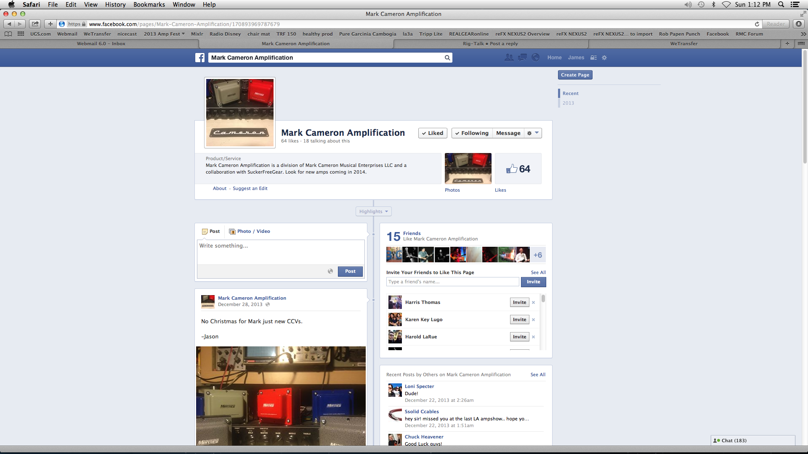Select 2013 in timeline navigation
Image resolution: width=808 pixels, height=454 pixels.
(x=568, y=103)
